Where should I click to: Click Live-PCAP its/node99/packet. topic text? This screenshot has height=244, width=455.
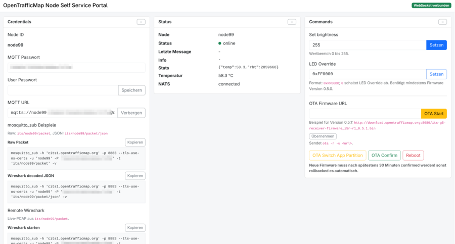click(52, 219)
